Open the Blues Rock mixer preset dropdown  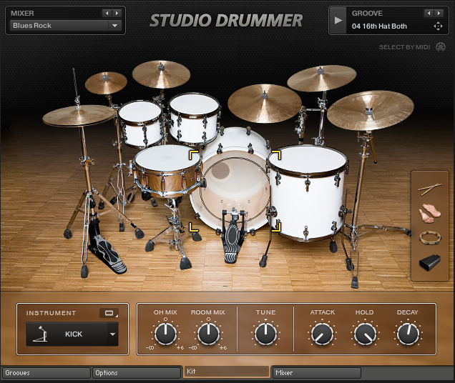[x=114, y=26]
